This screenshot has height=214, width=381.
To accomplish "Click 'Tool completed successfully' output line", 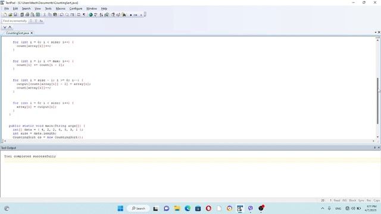I will (30, 156).
